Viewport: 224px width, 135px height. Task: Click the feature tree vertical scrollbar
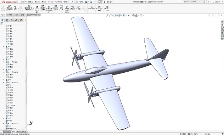point(26,77)
